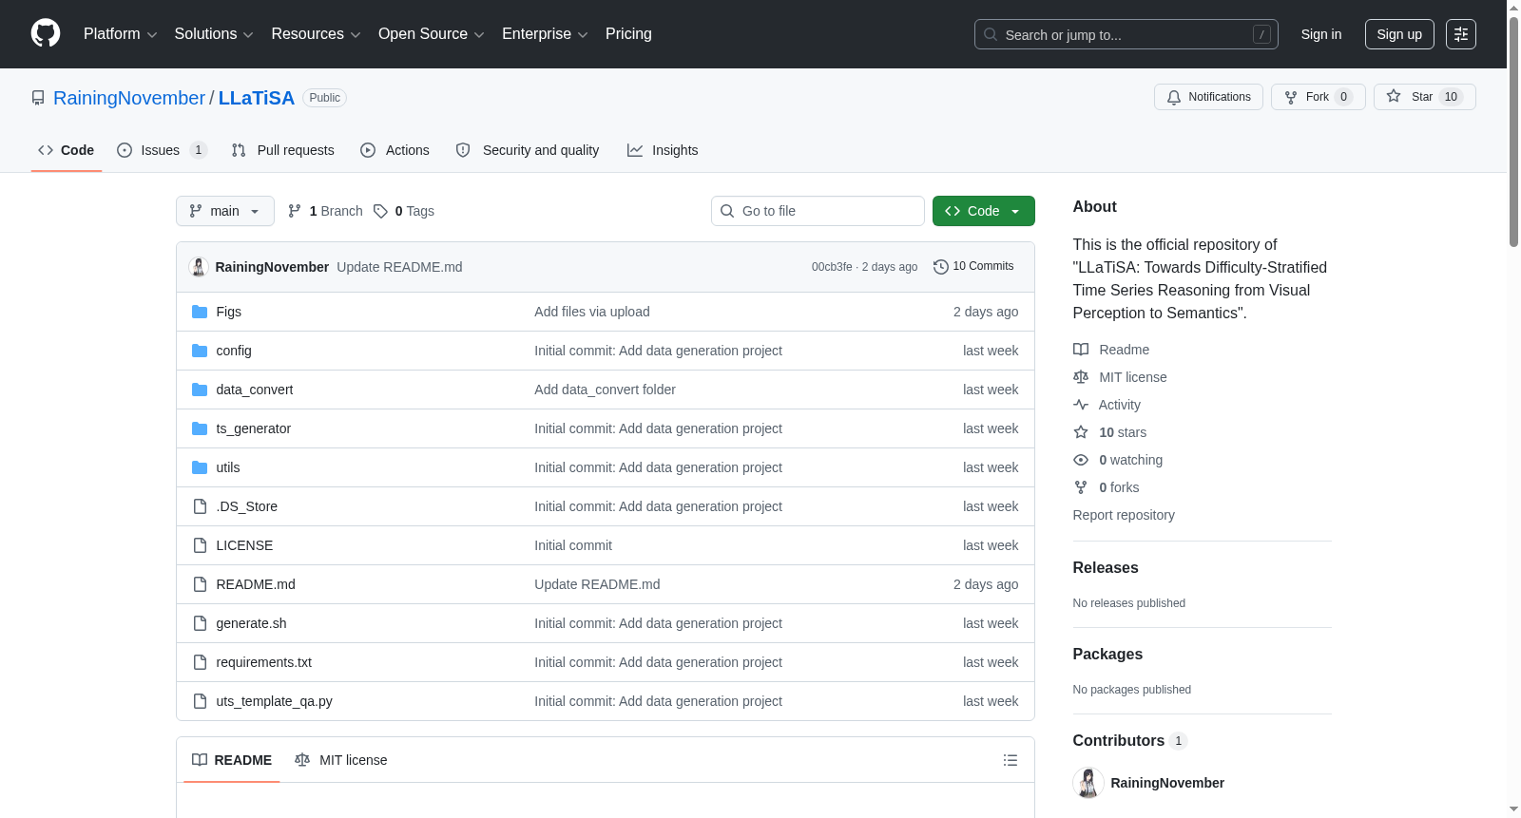1521x818 pixels.
Task: Open the Pricing page
Action: click(628, 34)
